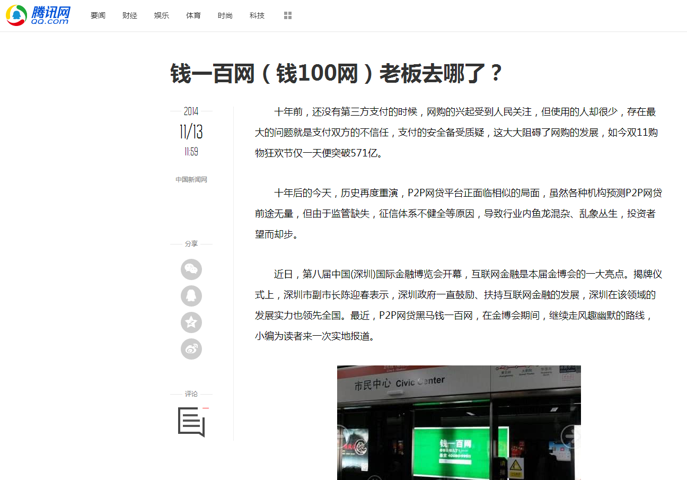Click the Tencent QQ.com logo
The height and width of the screenshot is (480, 687).
(x=38, y=15)
